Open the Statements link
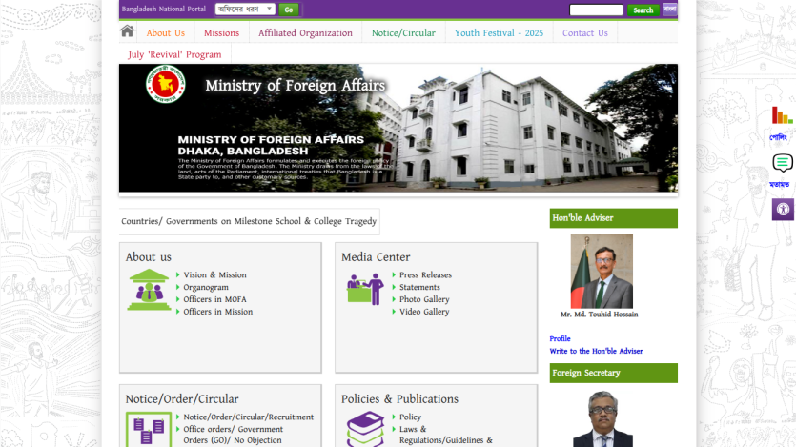Screen dimensions: 796x447 pos(419,287)
